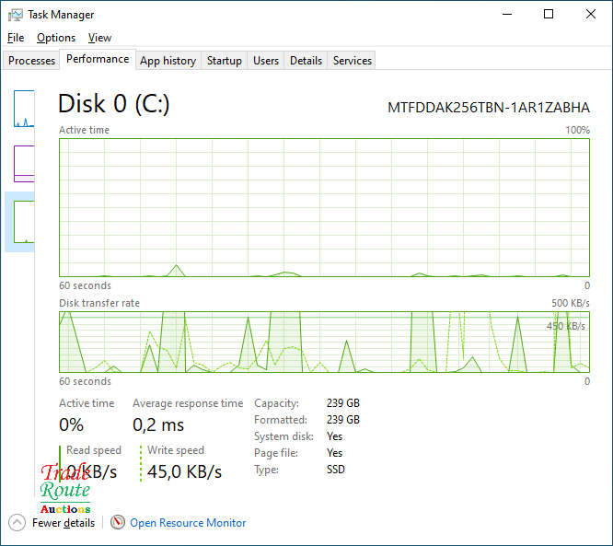Click the Task Manager app icon in title bar
Image resolution: width=613 pixels, height=546 pixels.
16,15
